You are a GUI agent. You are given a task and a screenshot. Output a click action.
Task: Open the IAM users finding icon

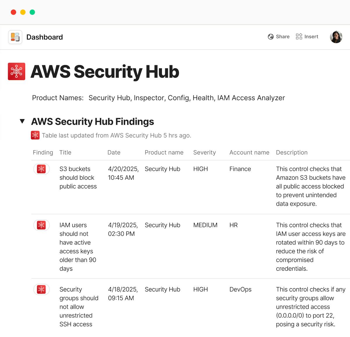click(41, 225)
